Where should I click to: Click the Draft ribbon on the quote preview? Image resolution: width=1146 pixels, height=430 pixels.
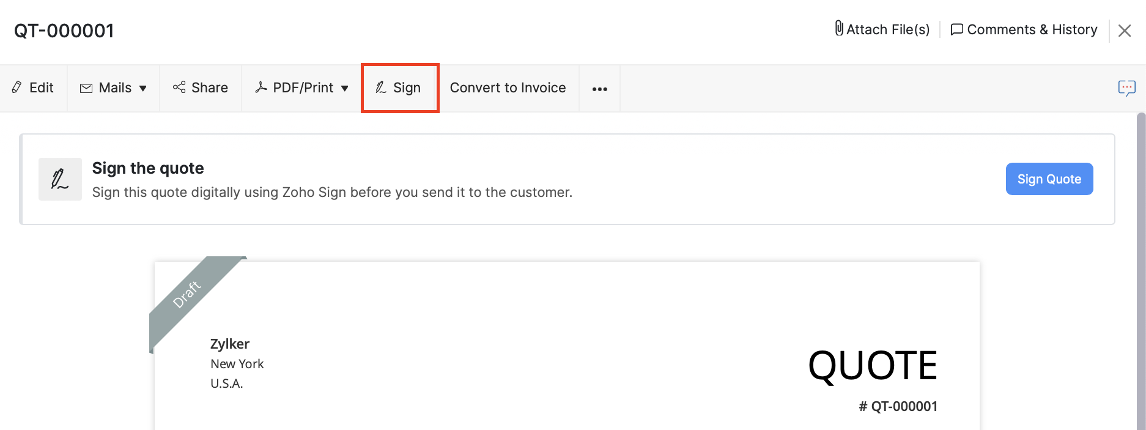187,294
